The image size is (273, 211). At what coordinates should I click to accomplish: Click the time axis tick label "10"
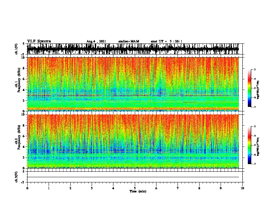[242, 188]
